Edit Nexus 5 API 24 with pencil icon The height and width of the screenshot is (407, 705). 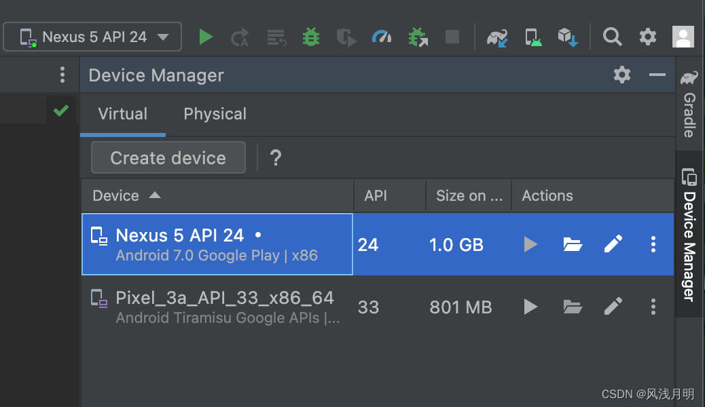coord(613,244)
